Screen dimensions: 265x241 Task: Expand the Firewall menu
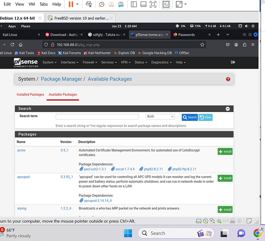[90, 62]
